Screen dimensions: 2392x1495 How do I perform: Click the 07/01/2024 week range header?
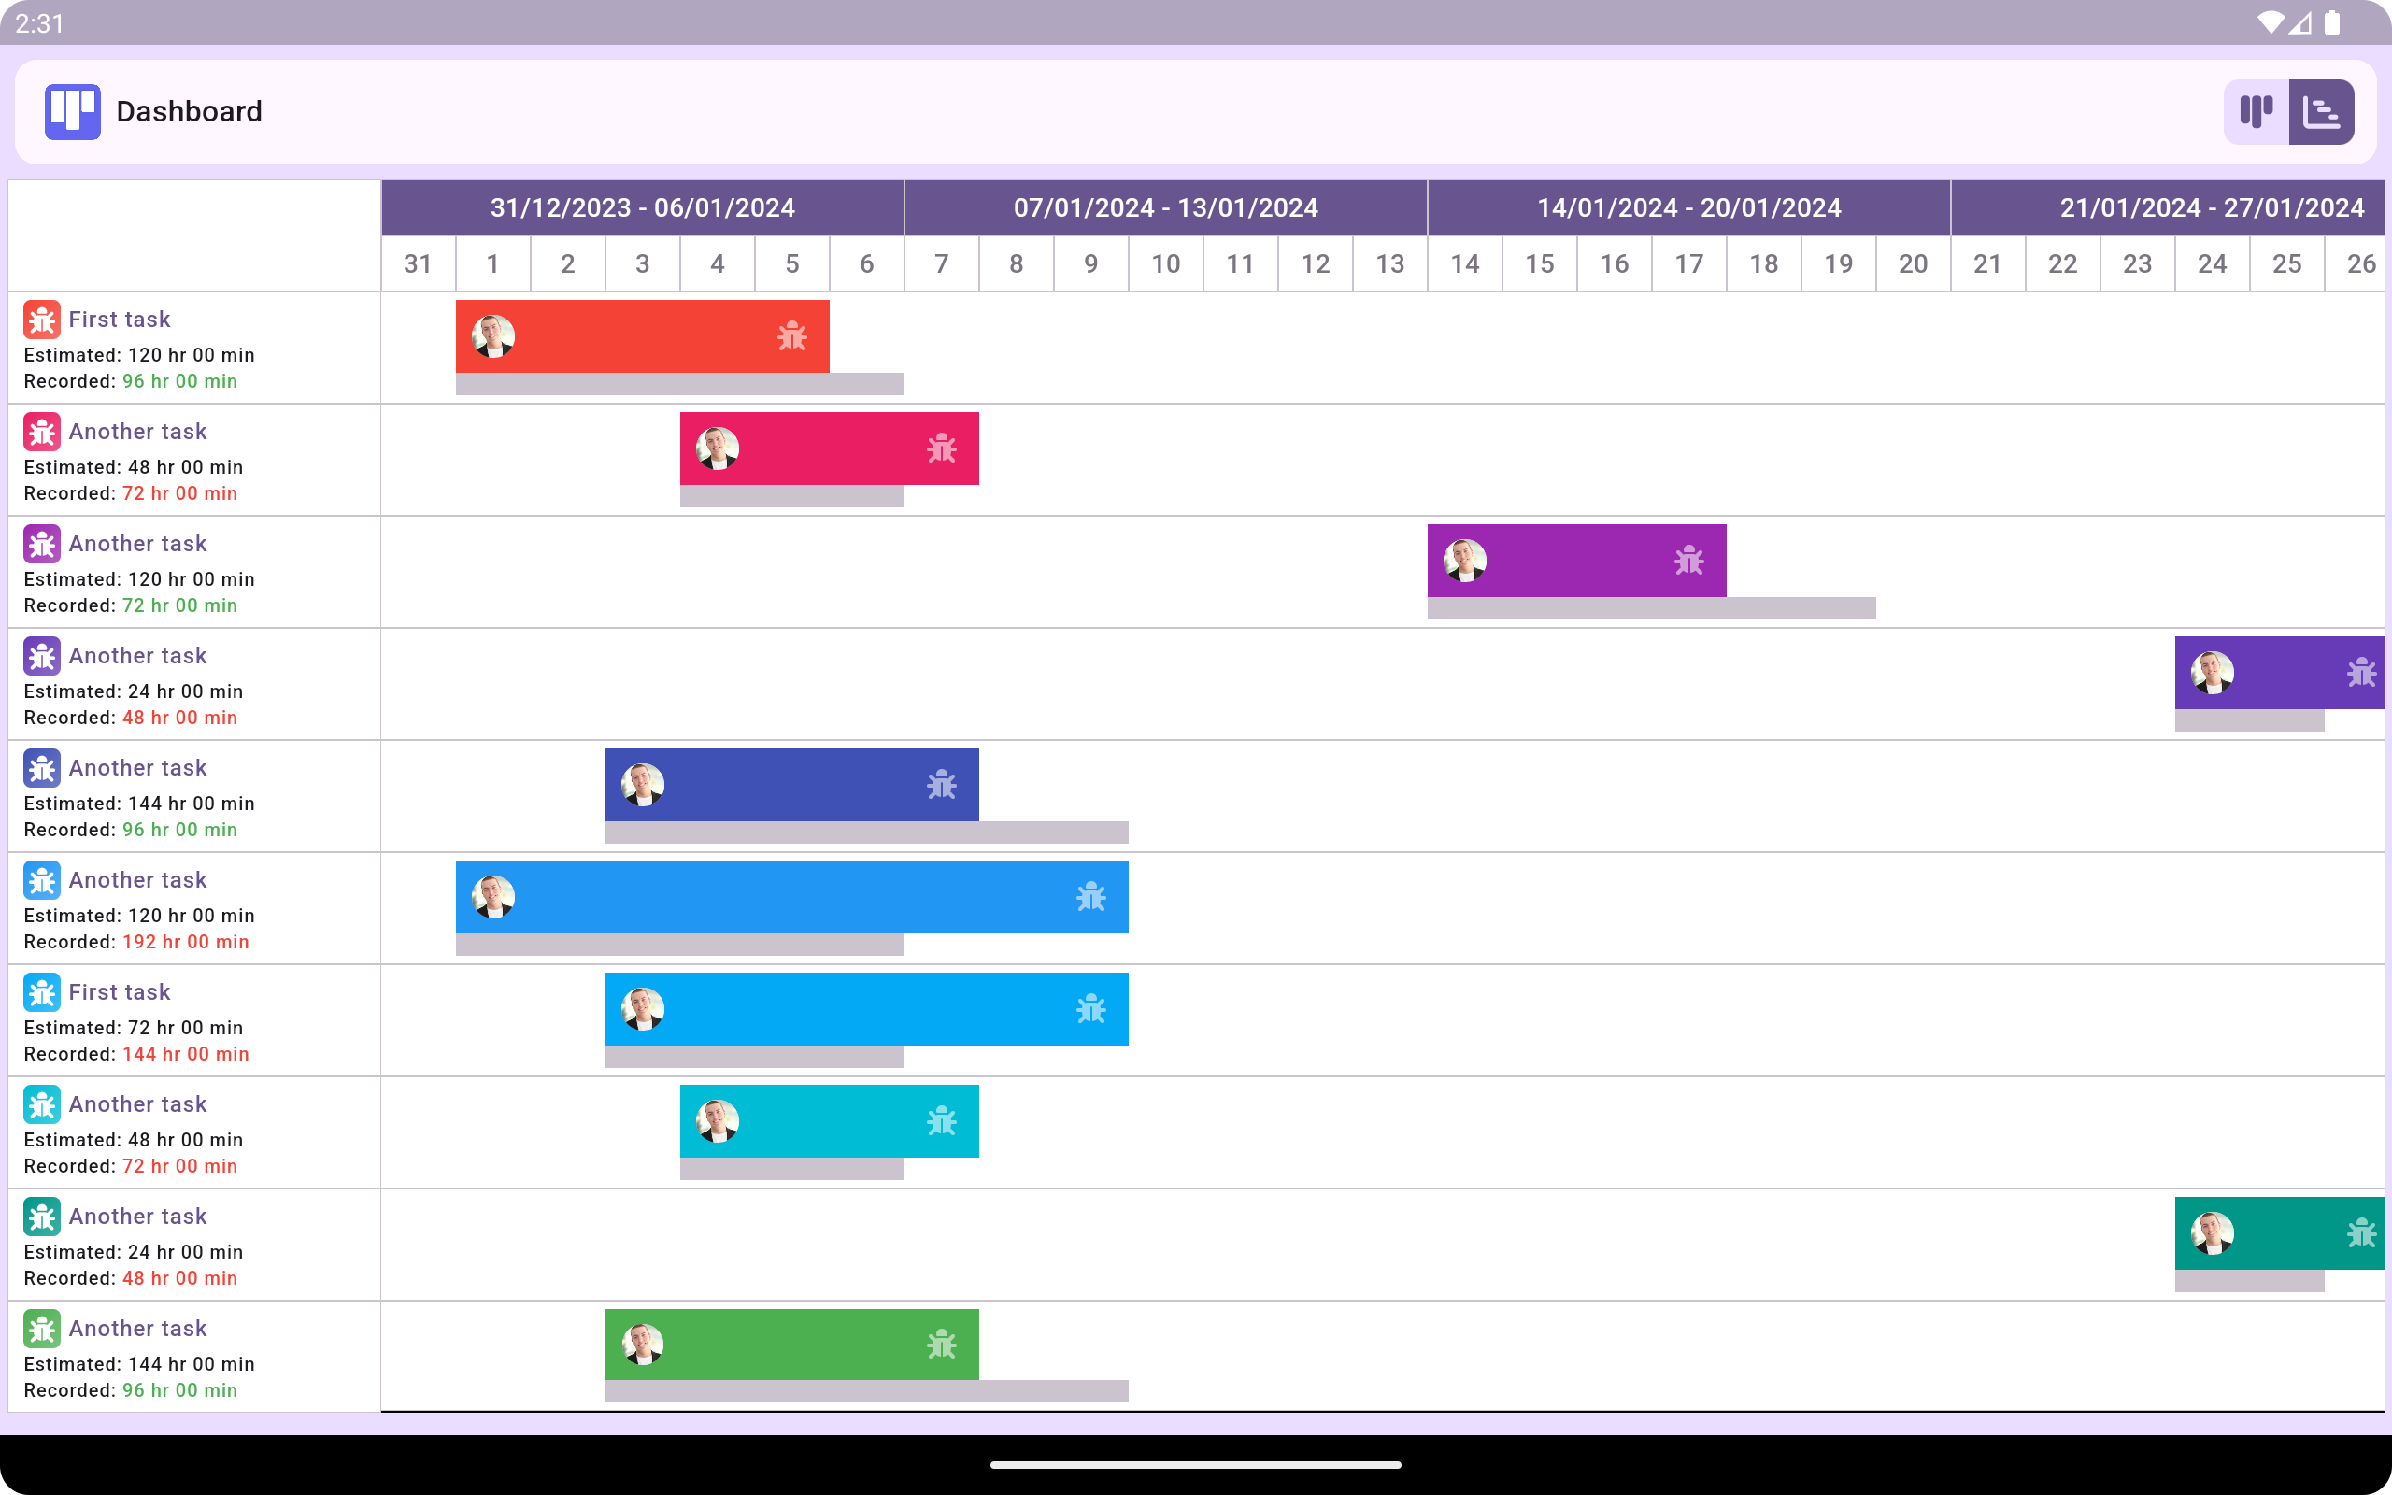[x=1166, y=208]
